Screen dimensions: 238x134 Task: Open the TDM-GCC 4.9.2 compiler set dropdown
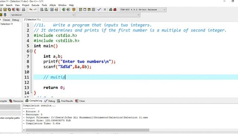pos(143,10)
